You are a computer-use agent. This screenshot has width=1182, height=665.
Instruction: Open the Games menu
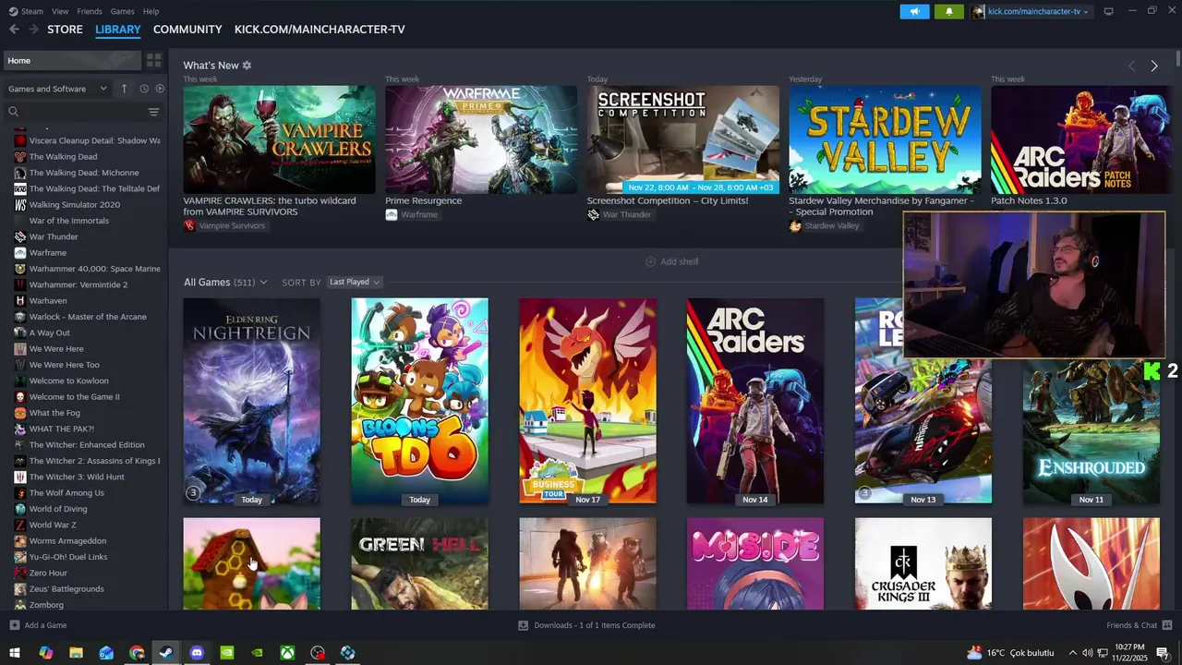click(x=122, y=11)
